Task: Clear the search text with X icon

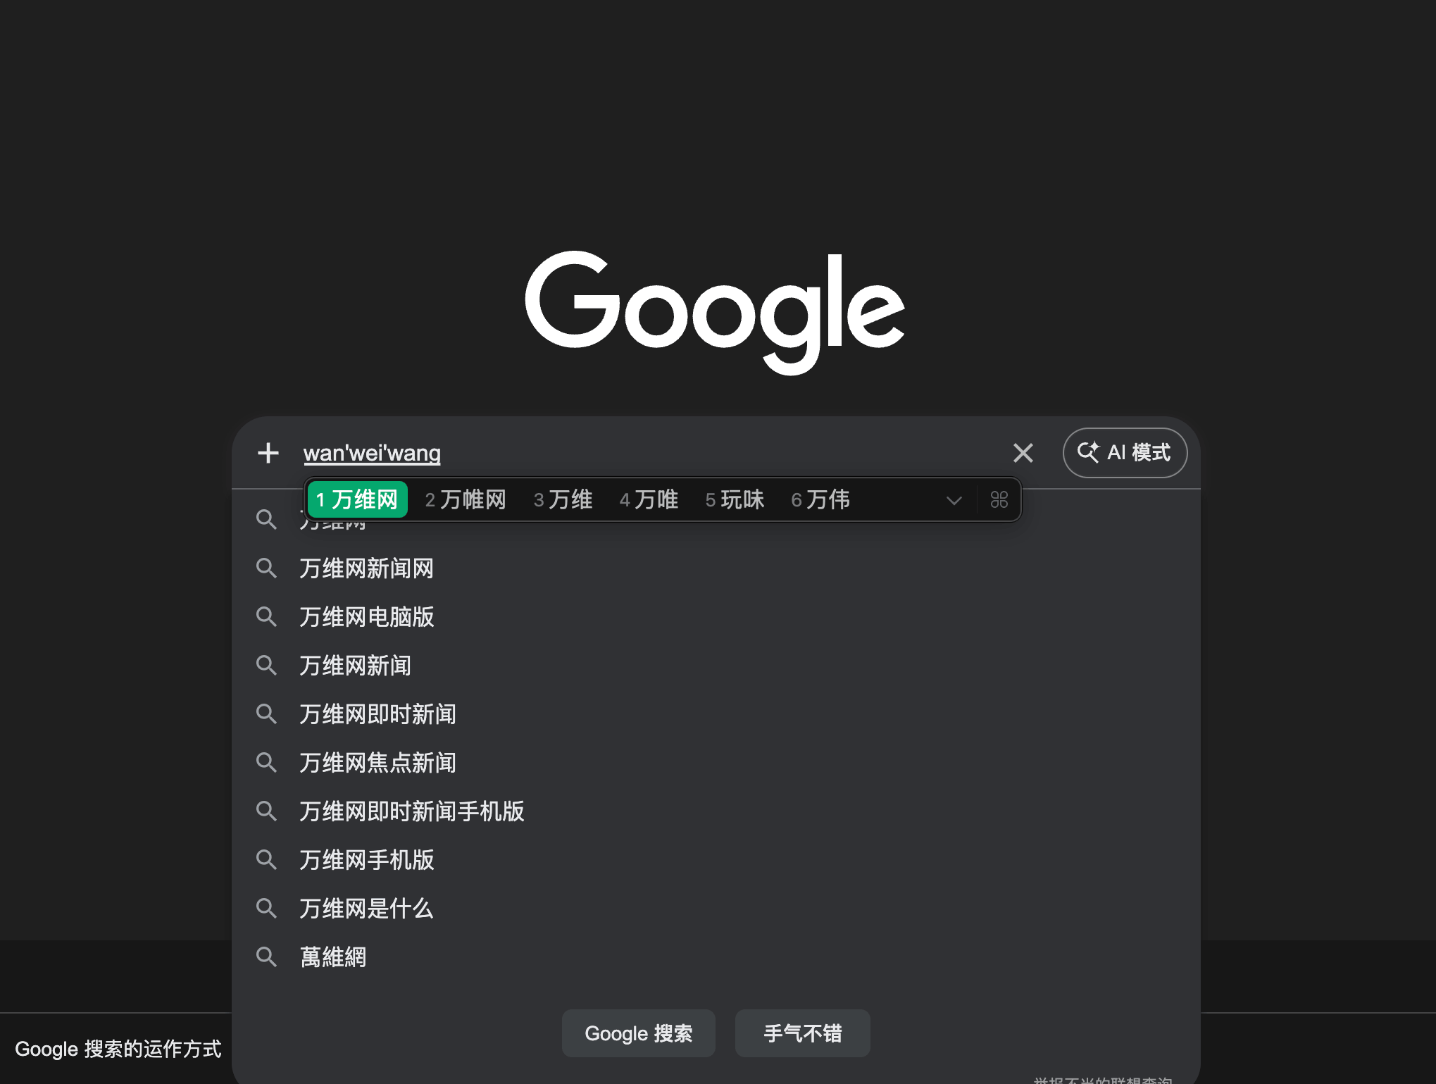Action: tap(1023, 453)
